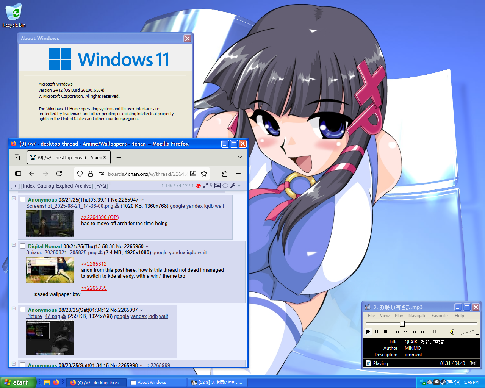This screenshot has width=485, height=388.
Task: Click the speech bubble reply icon in header
Action: [x=225, y=186]
